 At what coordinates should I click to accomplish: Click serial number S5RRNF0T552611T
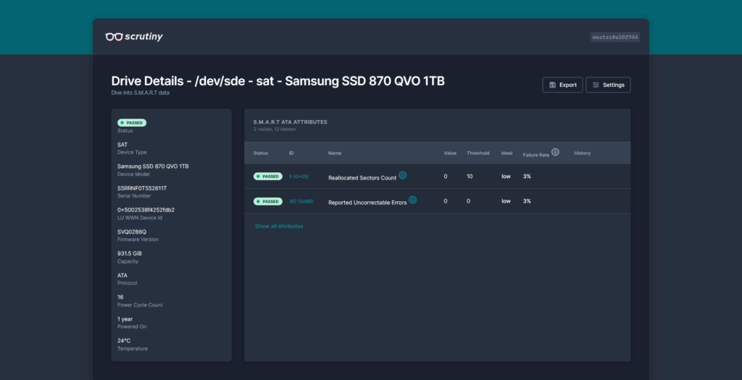coord(142,188)
